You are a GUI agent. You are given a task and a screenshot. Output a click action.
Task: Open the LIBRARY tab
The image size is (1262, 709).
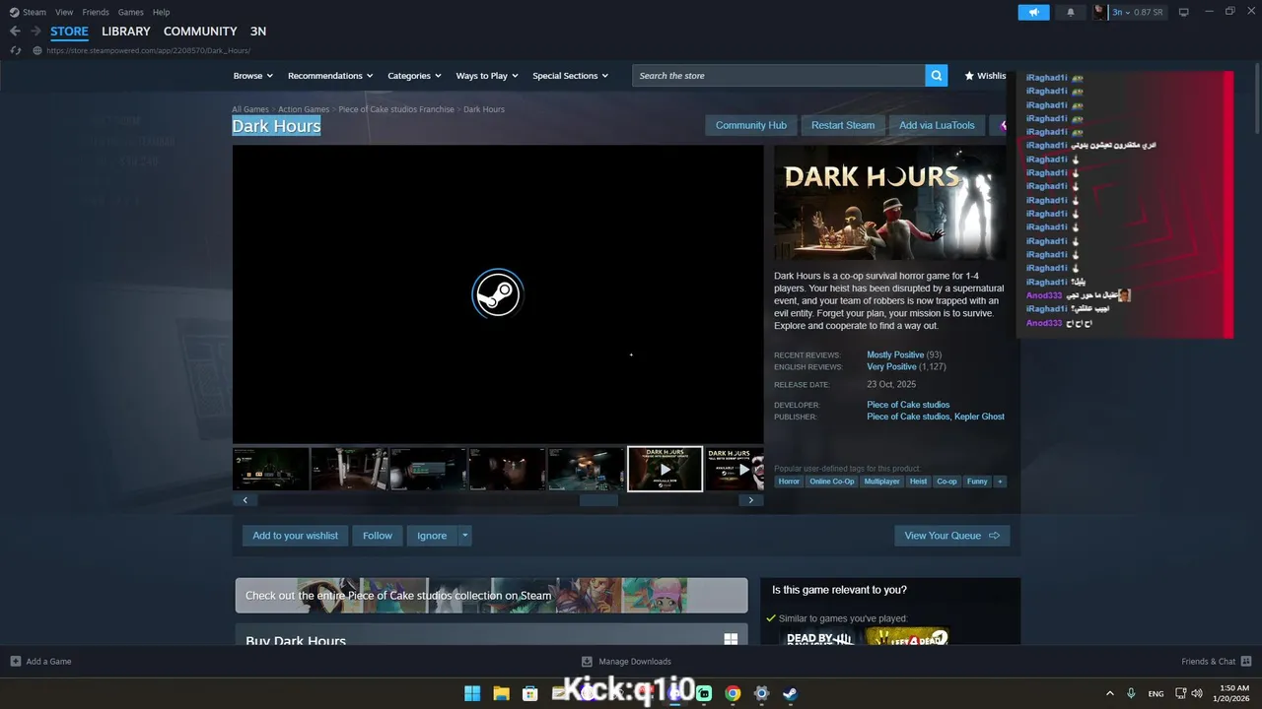126,32
